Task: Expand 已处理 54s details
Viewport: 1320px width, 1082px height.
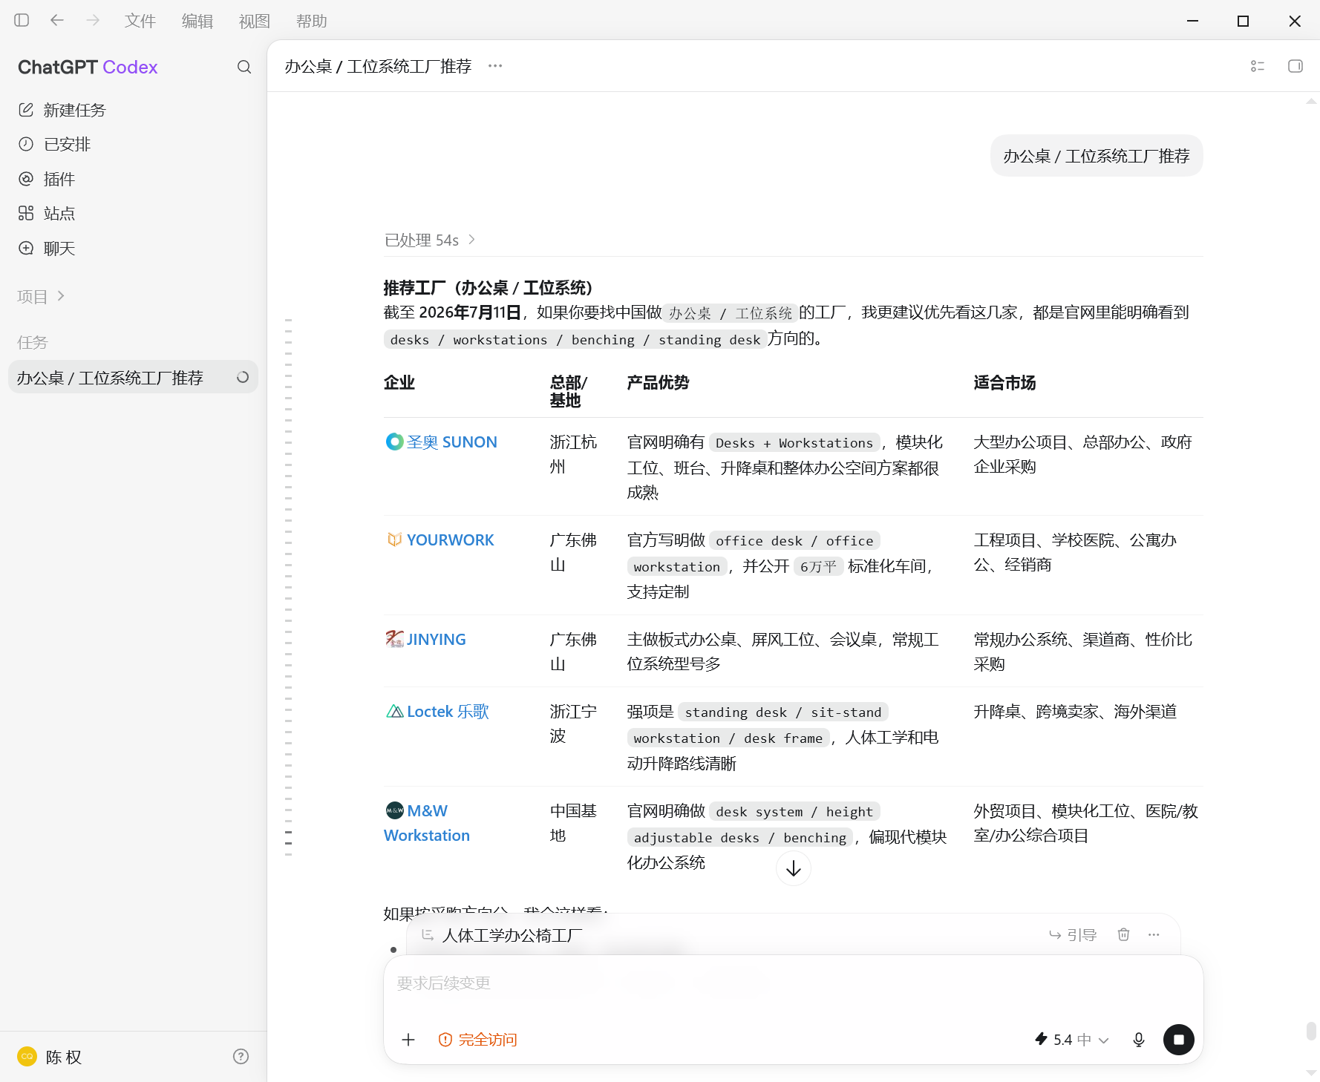Action: (430, 240)
